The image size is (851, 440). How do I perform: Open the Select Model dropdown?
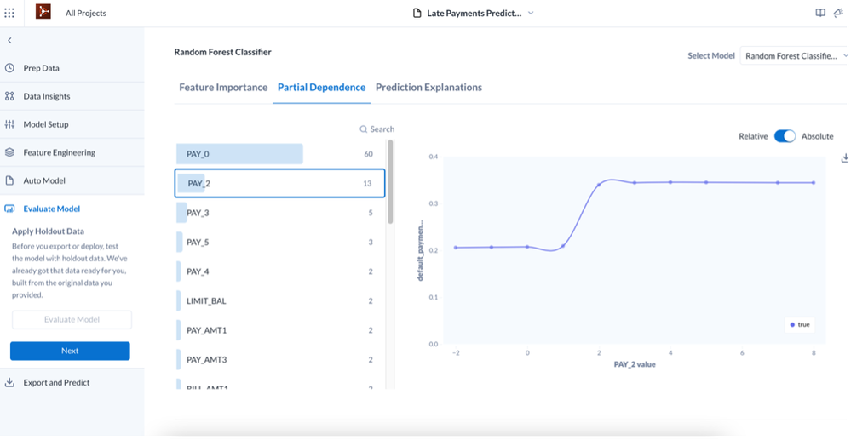[794, 56]
